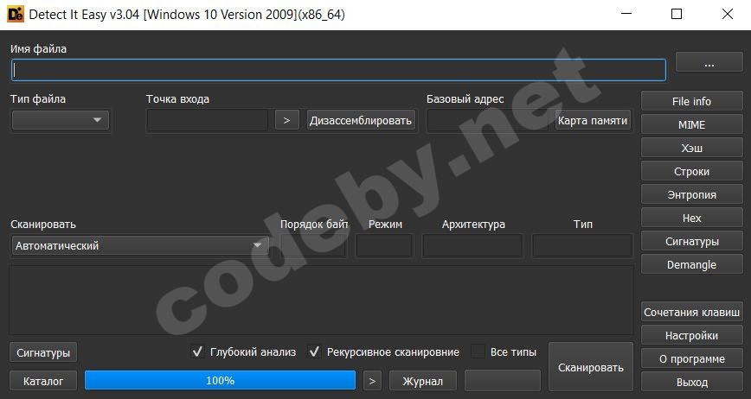Click the Архитектура field

click(x=472, y=246)
